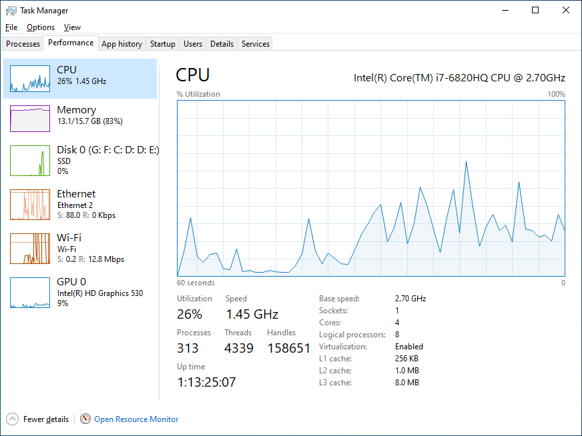
Task: Click the 26% utilization value
Action: (x=190, y=314)
